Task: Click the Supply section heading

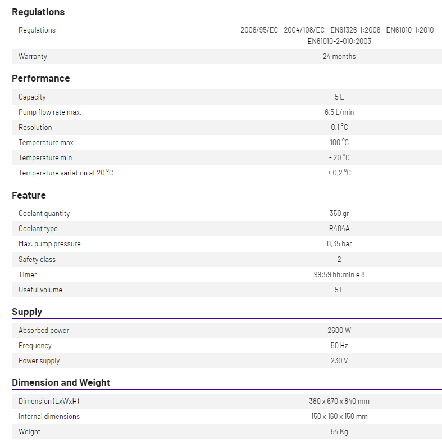Action: coord(27,312)
